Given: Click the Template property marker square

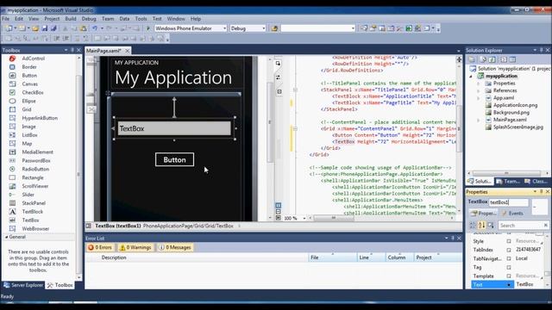Looking at the screenshot, I should (509, 276).
